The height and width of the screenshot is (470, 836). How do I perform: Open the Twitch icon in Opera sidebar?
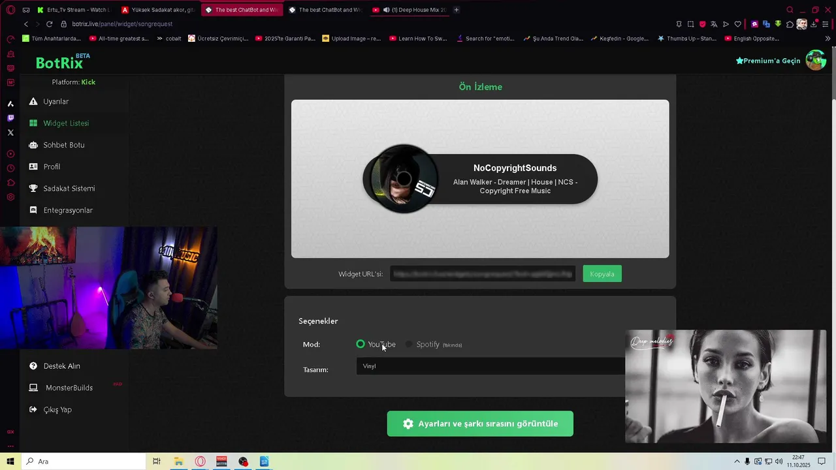pyautogui.click(x=10, y=118)
